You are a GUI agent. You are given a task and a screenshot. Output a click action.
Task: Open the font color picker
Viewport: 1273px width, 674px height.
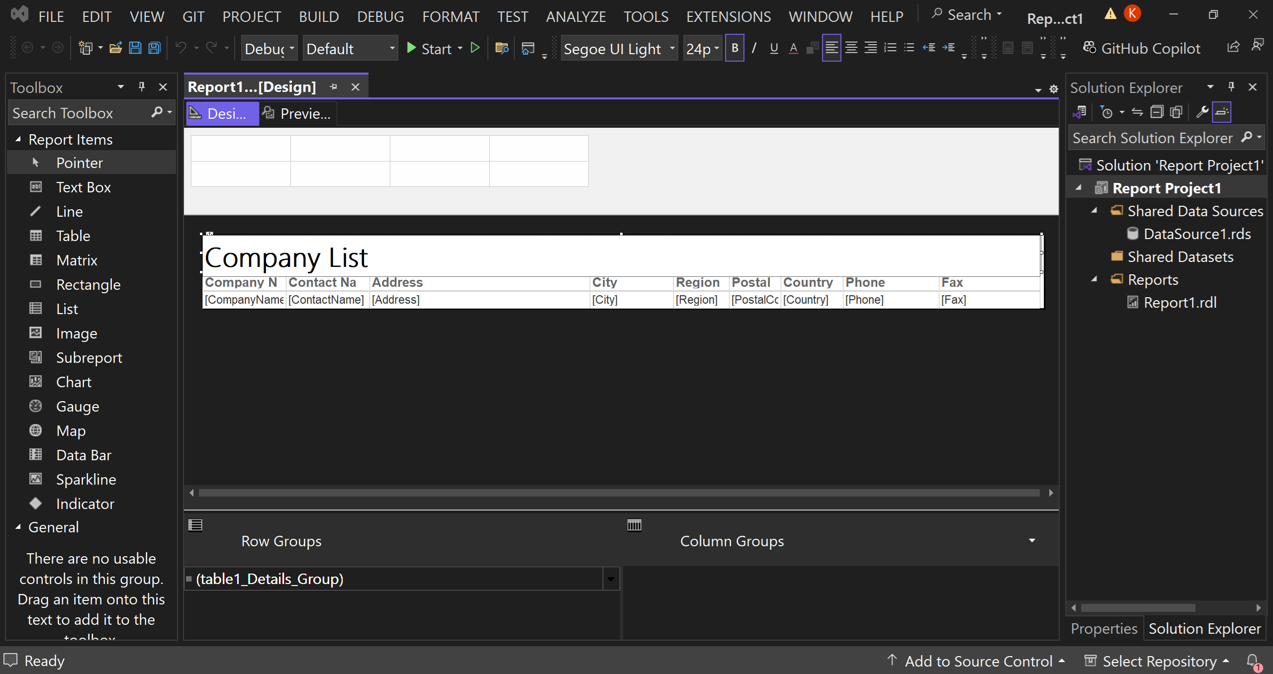(794, 48)
